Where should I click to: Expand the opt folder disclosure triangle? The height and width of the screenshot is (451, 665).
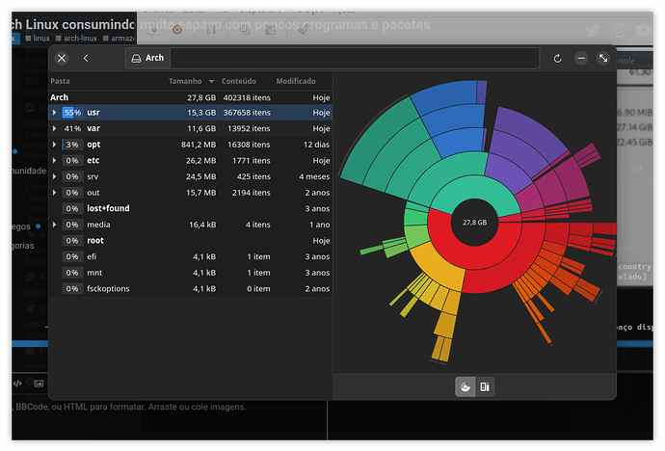(54, 145)
